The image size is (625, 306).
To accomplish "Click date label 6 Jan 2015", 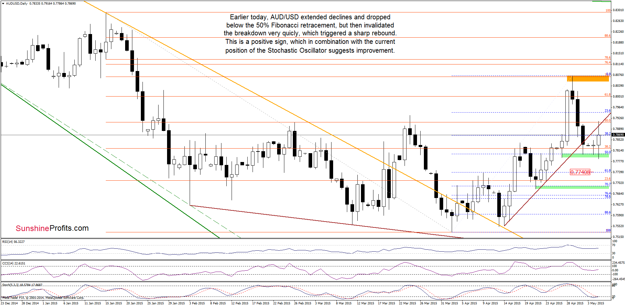I will click(x=71, y=303).
